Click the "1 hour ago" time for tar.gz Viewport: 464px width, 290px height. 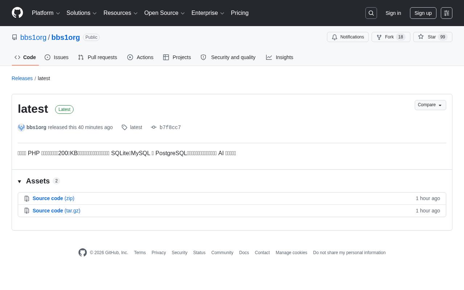(x=428, y=211)
